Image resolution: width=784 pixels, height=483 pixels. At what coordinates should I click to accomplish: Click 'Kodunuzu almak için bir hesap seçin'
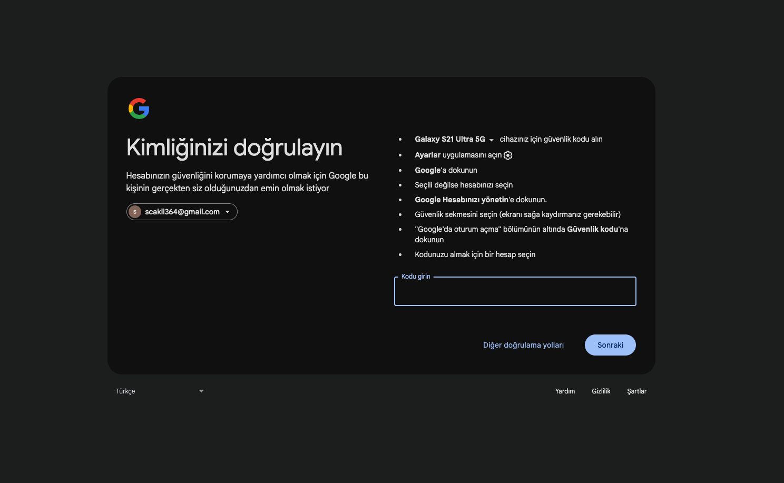click(475, 254)
